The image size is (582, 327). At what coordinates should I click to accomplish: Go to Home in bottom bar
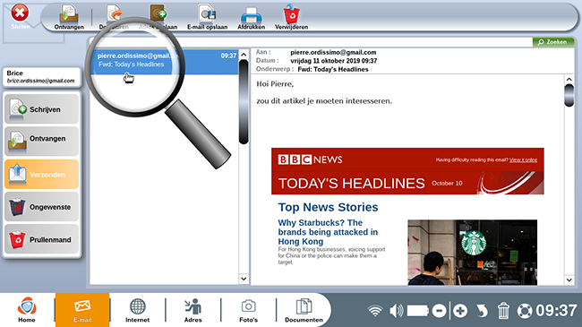click(x=27, y=310)
